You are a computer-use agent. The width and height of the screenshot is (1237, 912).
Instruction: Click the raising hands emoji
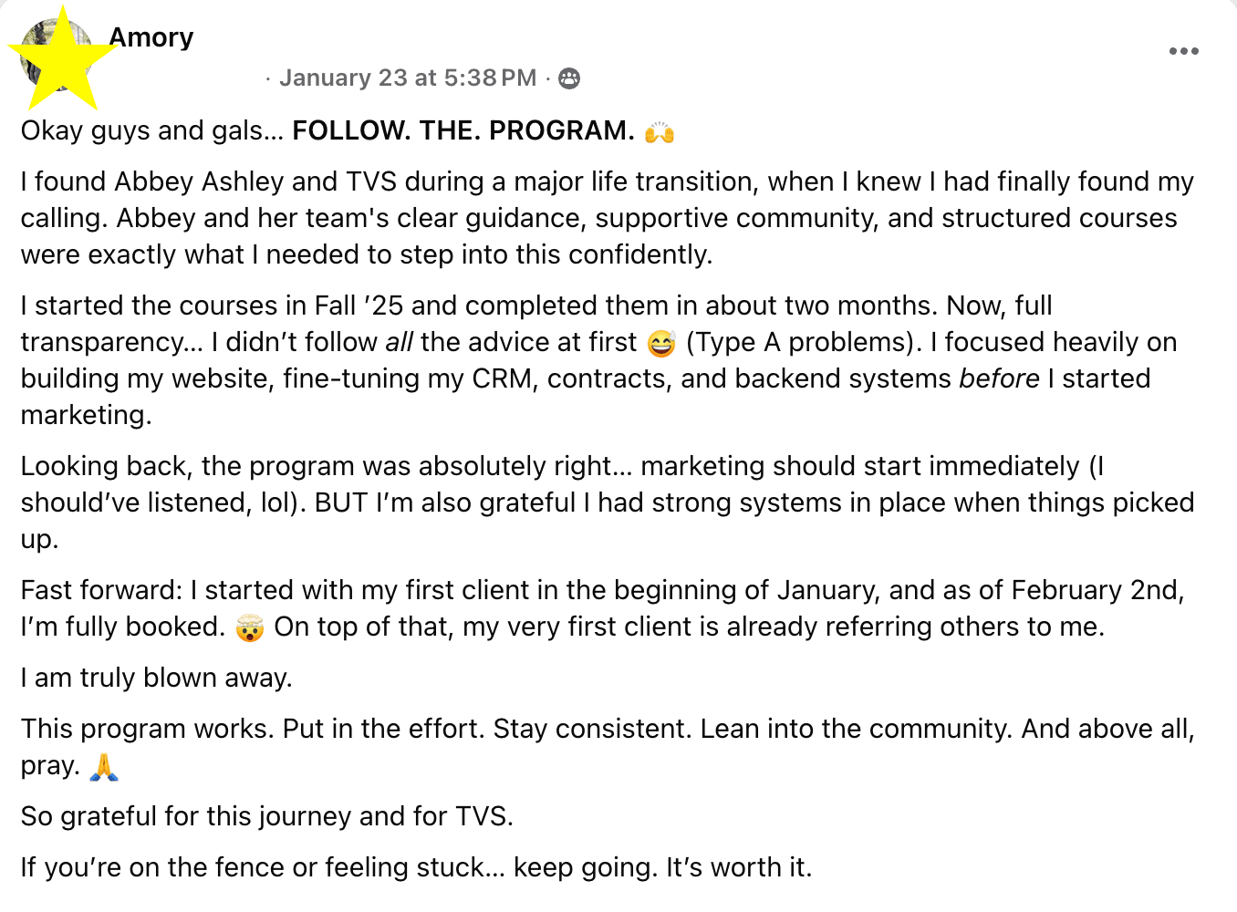click(x=659, y=132)
